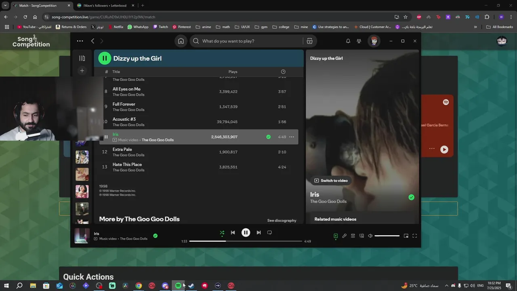
Task: Toggle saved checkmark next to Iris in bottom bar
Action: tap(155, 236)
